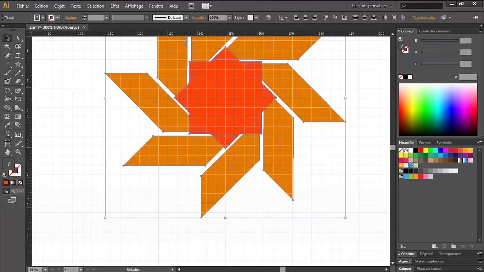484x272 pixels.
Task: Open artboard navigation dropdown
Action: [x=81, y=269]
